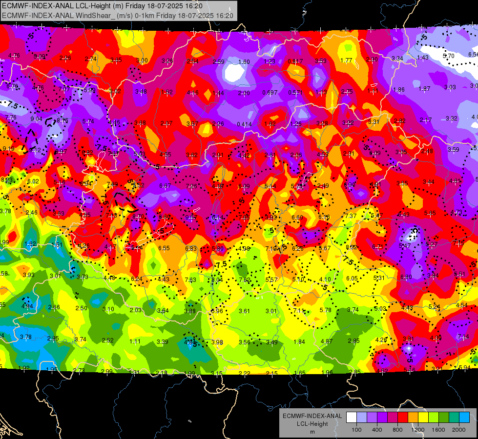The height and width of the screenshot is (439, 478).
Task: Select the red legend color swatch
Action: click(403, 418)
